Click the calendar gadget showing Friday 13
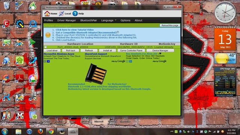Screen dimensions: 240x135 click(225, 39)
